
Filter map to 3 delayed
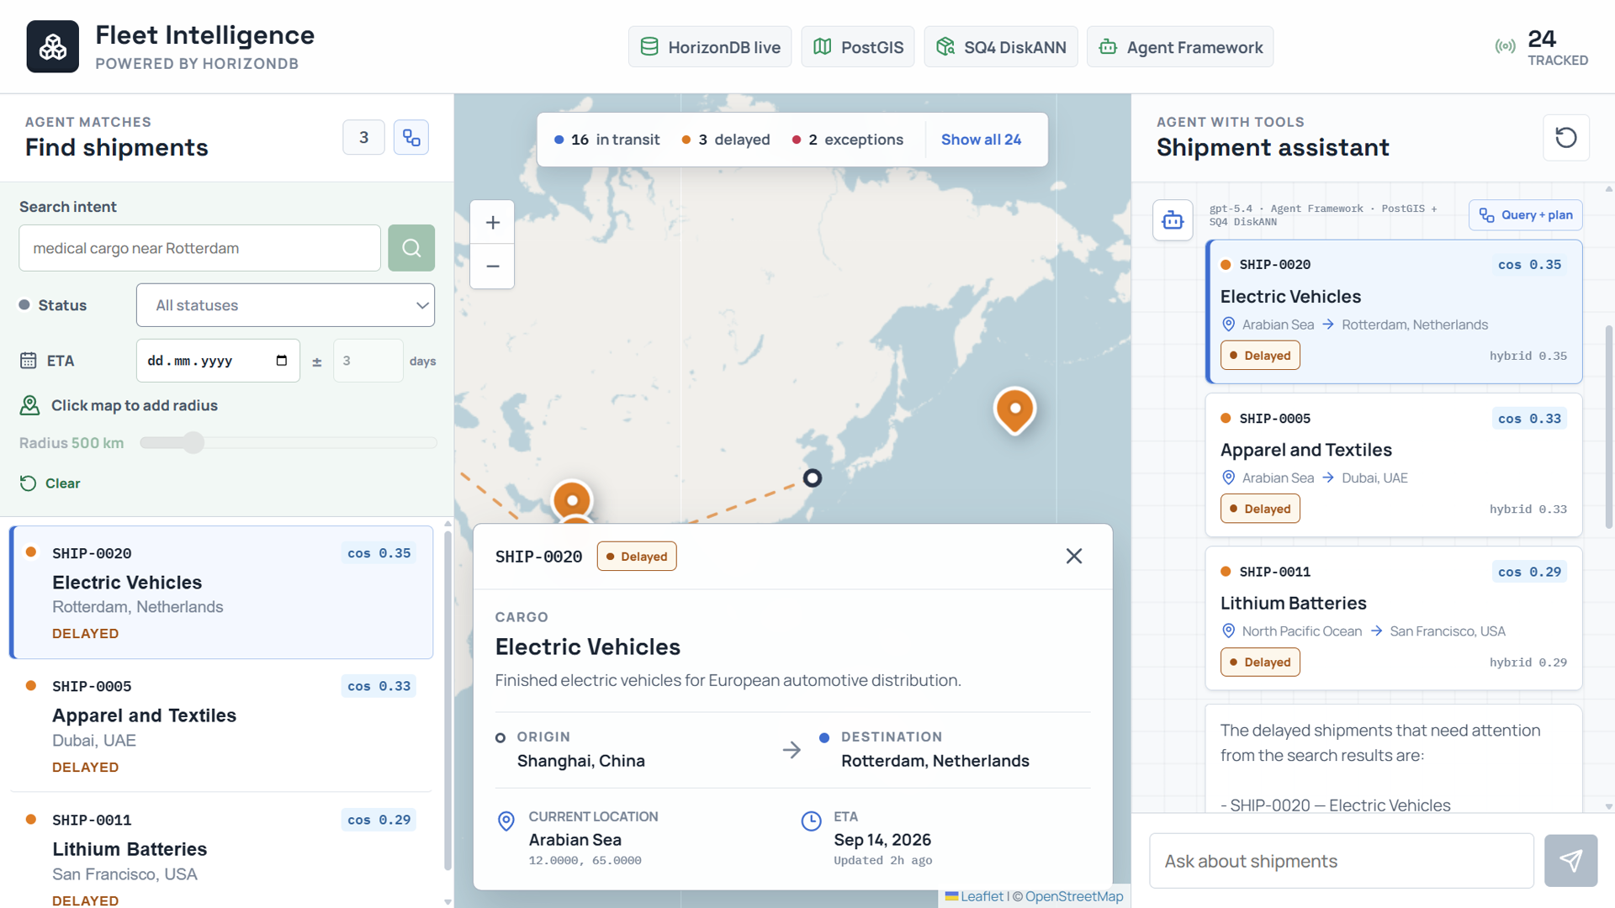pos(726,140)
